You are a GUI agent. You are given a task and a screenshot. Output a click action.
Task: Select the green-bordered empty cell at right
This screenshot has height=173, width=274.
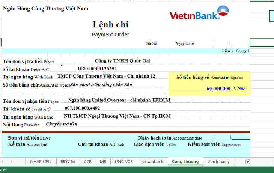(262, 42)
